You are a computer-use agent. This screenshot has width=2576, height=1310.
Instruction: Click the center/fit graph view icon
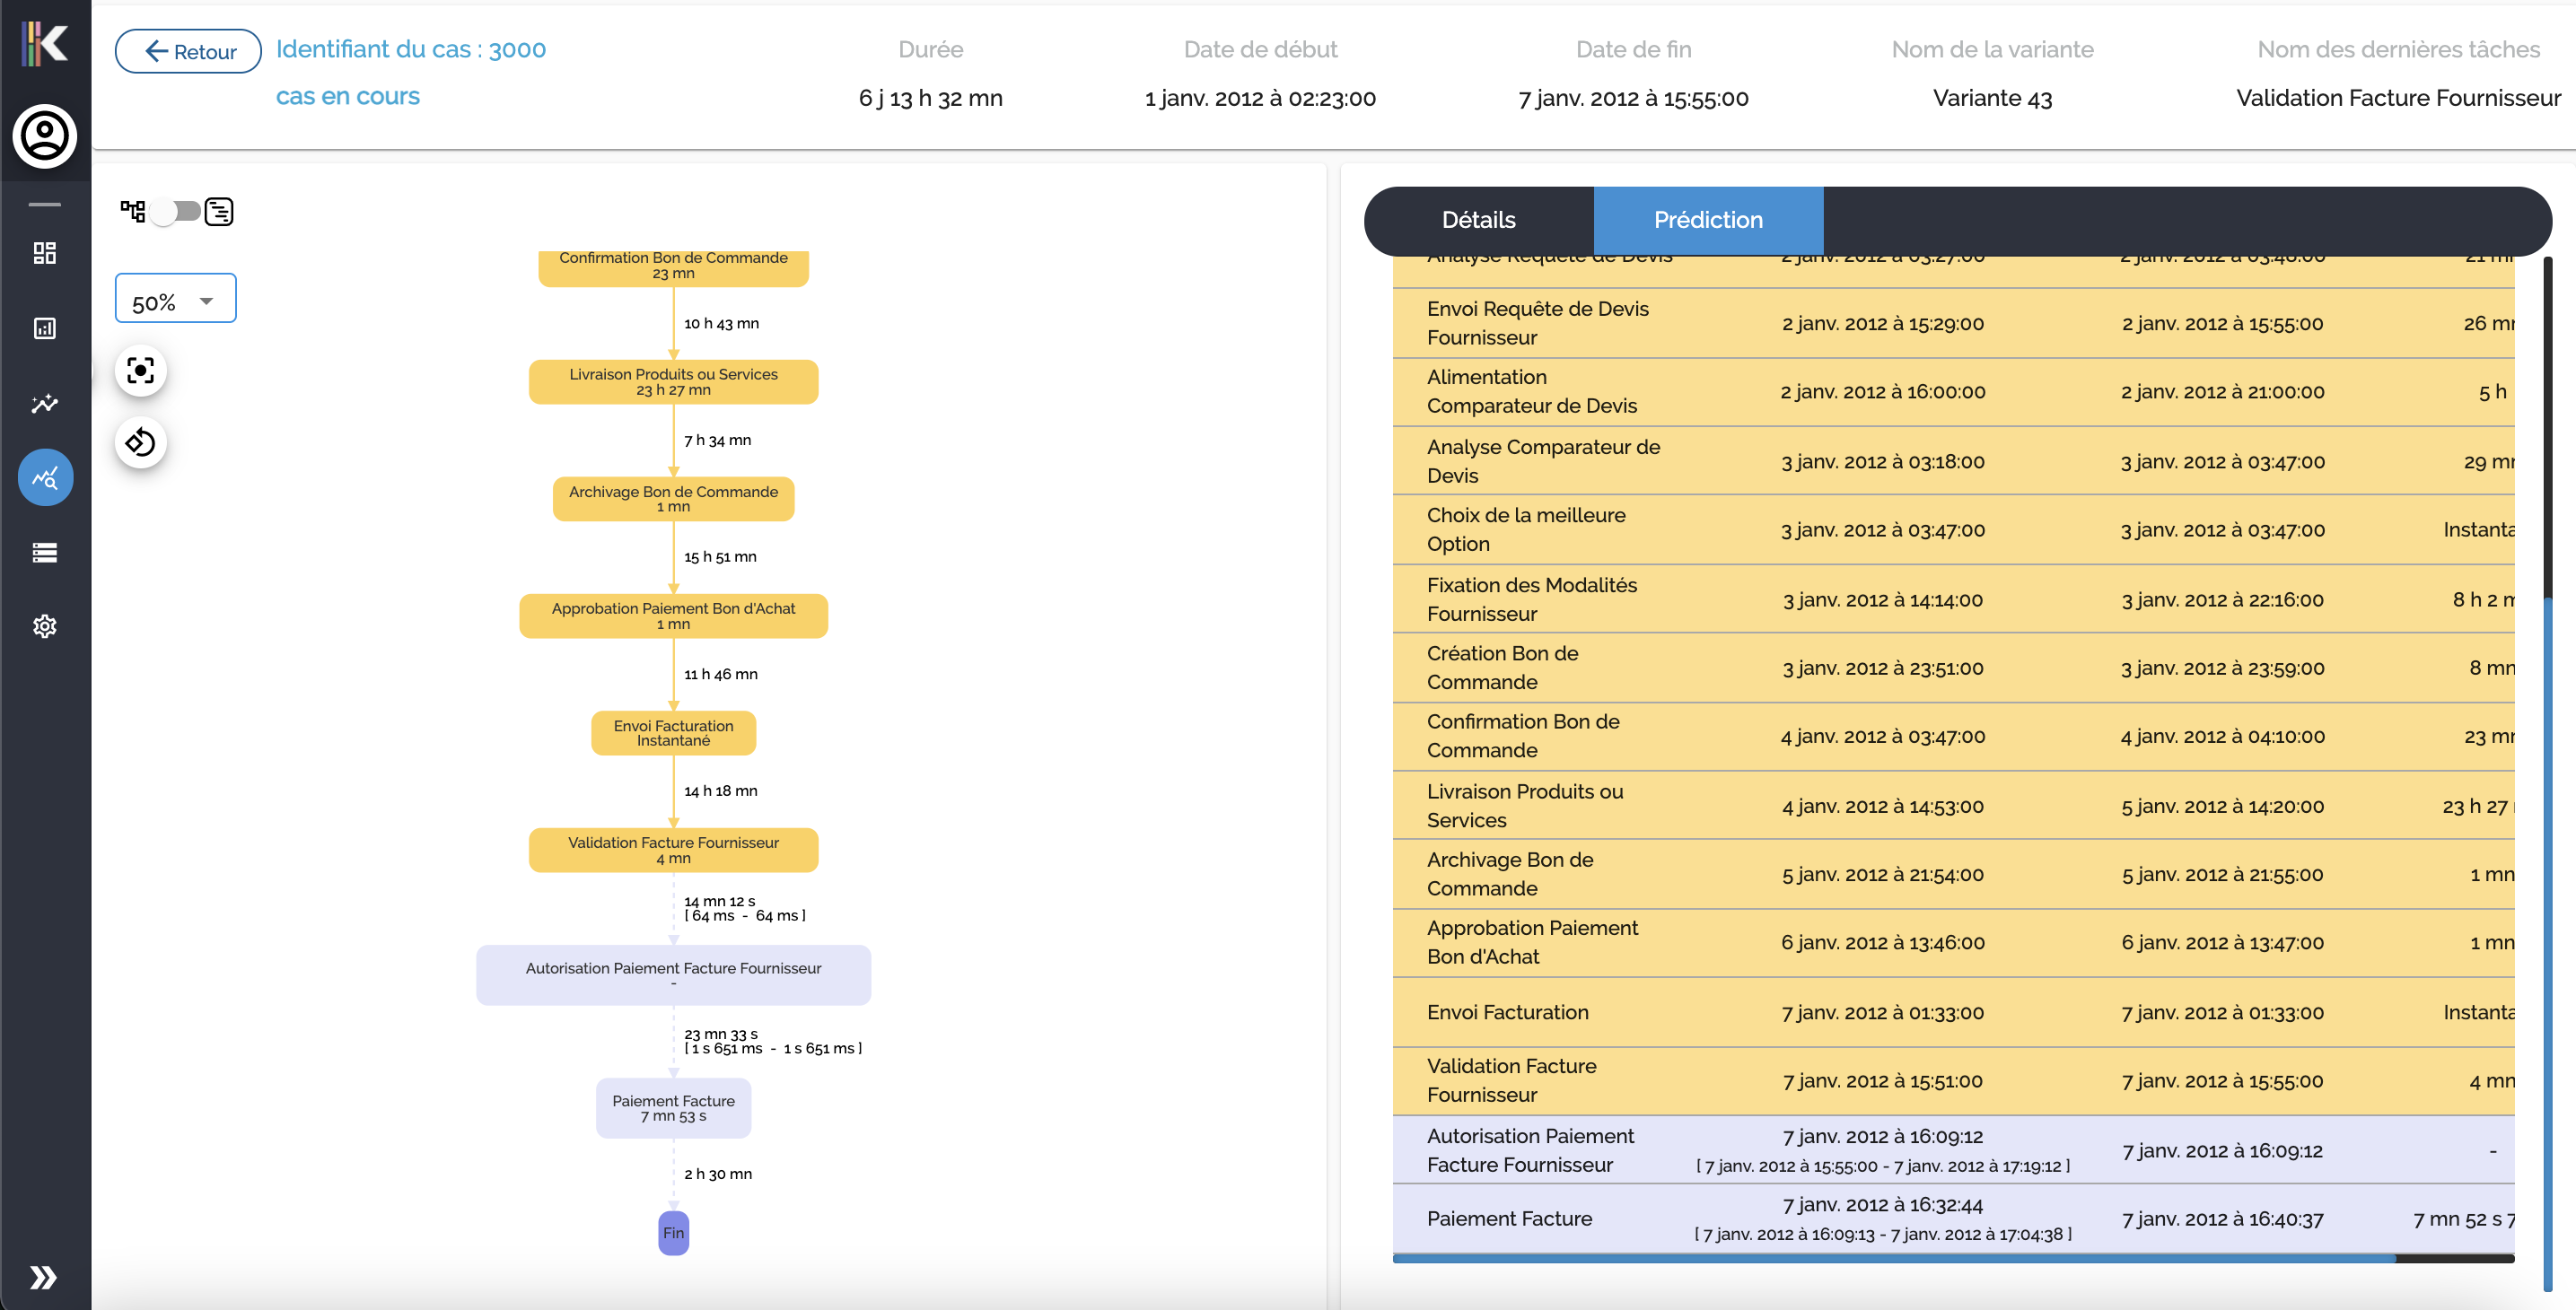point(141,371)
